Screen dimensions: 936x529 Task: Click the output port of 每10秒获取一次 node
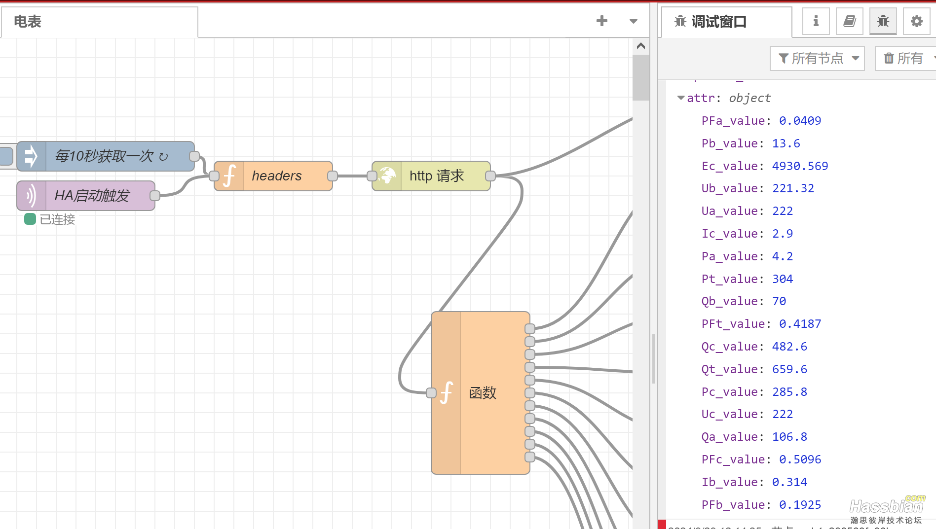194,156
